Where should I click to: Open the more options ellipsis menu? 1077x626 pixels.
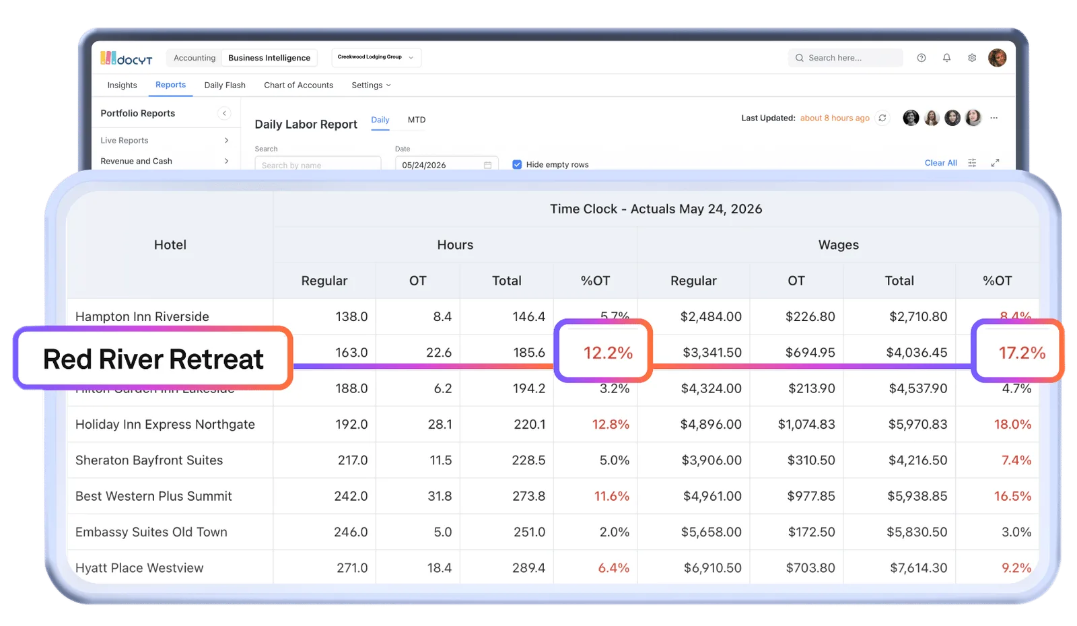(994, 118)
